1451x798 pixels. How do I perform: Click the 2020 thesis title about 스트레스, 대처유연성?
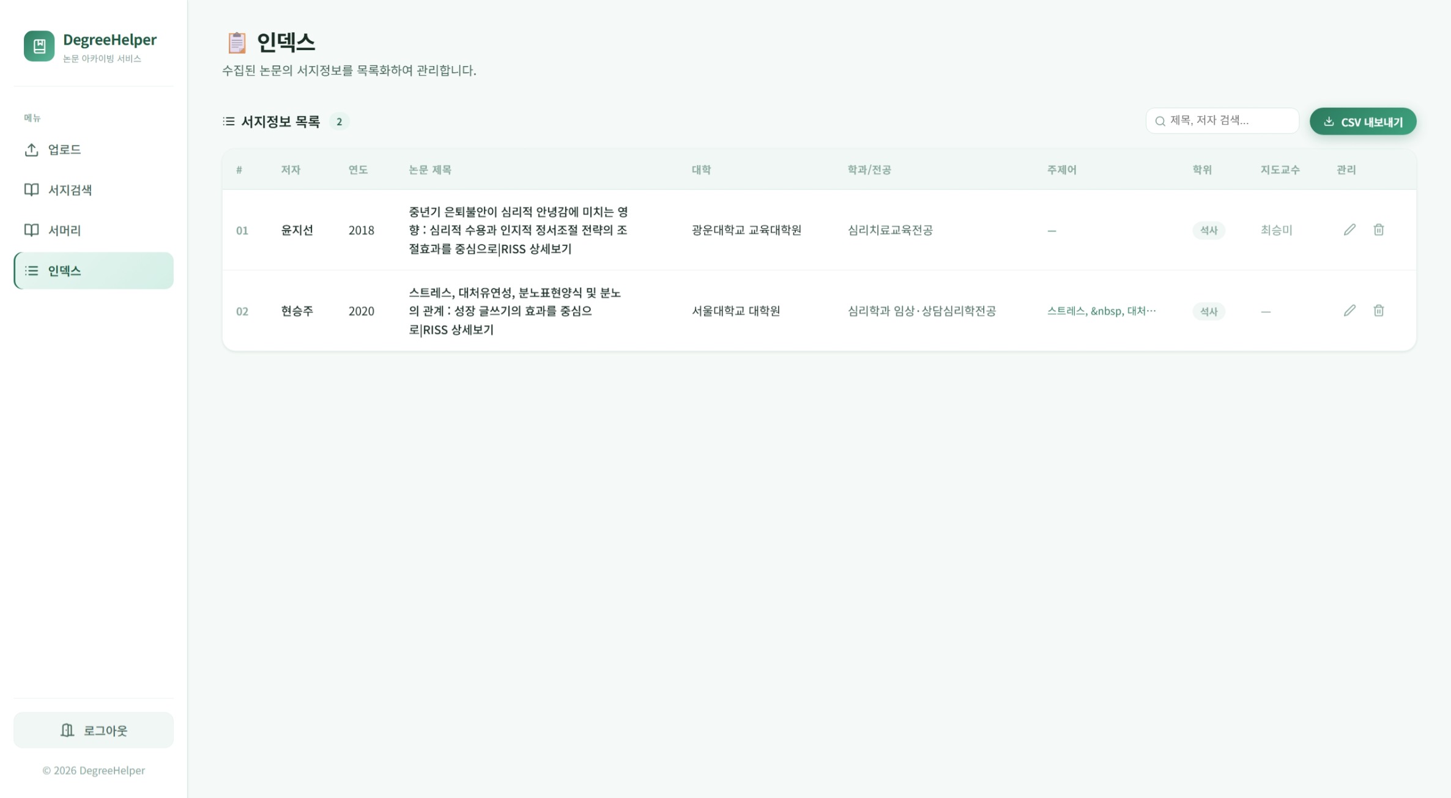click(x=514, y=311)
